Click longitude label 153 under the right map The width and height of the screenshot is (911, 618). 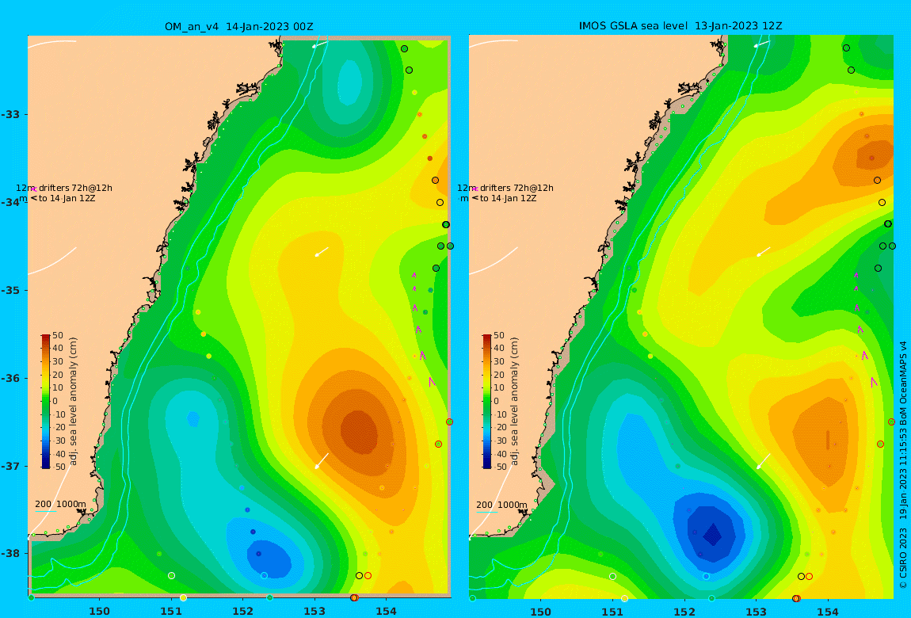tap(756, 611)
